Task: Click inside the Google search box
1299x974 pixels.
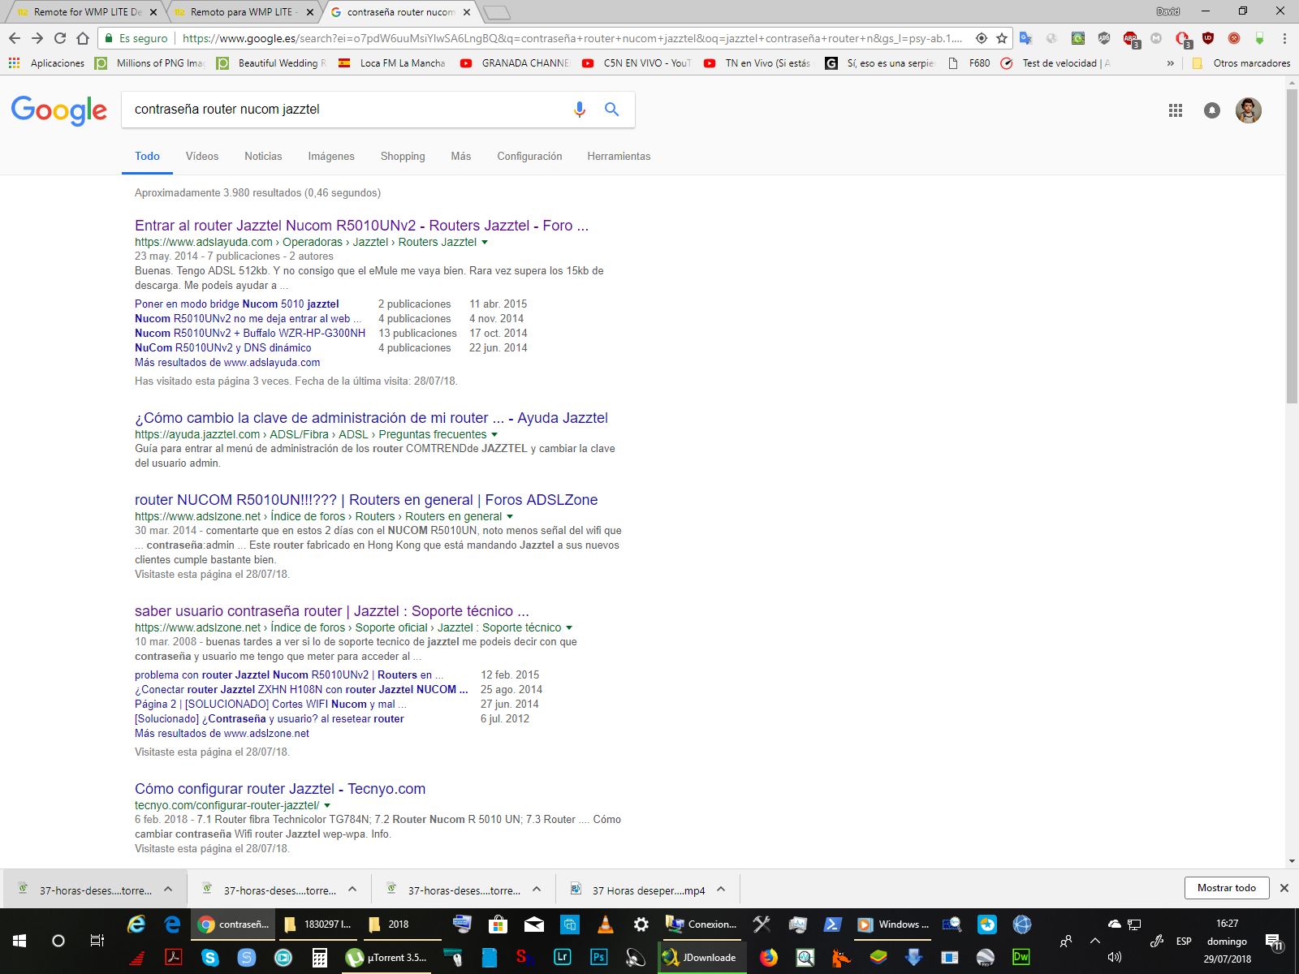Action: pos(341,110)
